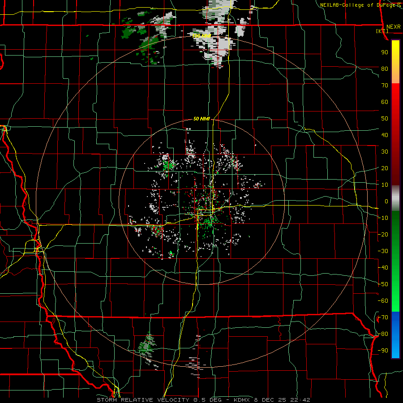The image size is (403, 403).
Task: Click the blue segment of the color bar
Action: click(395, 335)
